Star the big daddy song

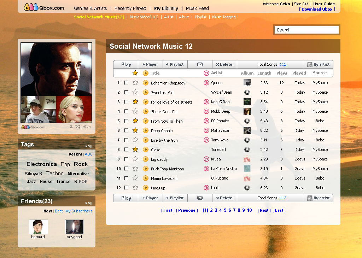tap(135, 159)
